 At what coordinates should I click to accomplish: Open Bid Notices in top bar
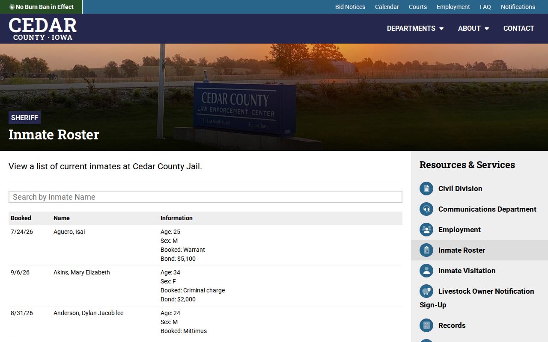(x=350, y=7)
